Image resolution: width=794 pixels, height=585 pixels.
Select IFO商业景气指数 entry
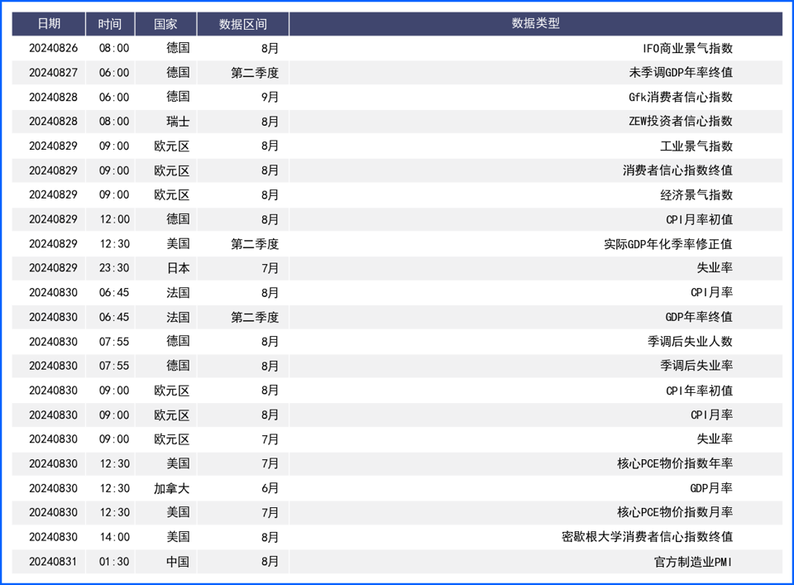(x=687, y=48)
